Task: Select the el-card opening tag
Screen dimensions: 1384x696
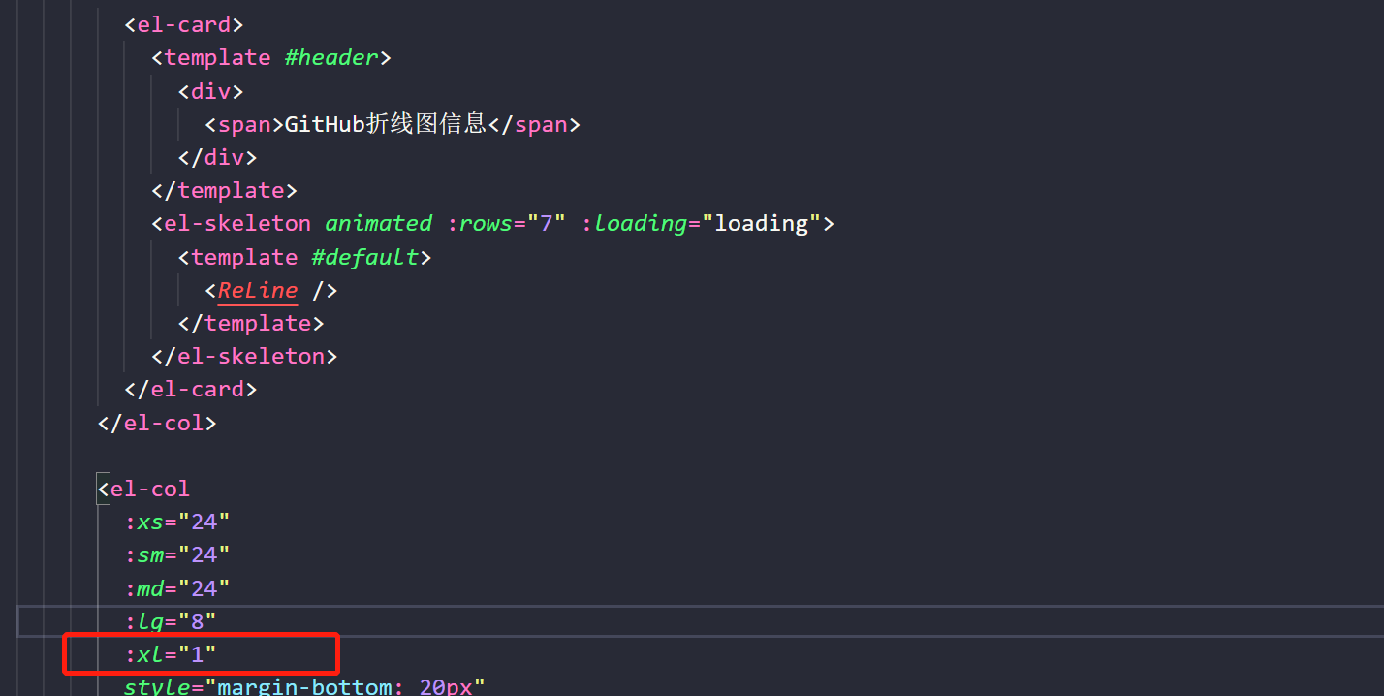Action: point(182,23)
